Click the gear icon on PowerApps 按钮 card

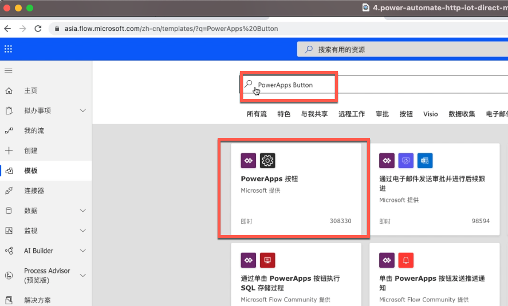point(267,161)
